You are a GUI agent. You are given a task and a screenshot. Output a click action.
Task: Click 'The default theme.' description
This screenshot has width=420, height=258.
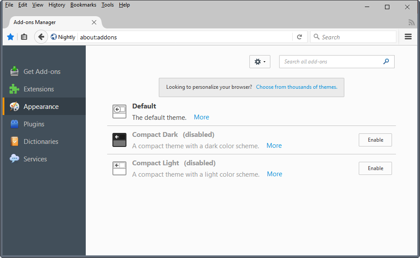click(159, 118)
